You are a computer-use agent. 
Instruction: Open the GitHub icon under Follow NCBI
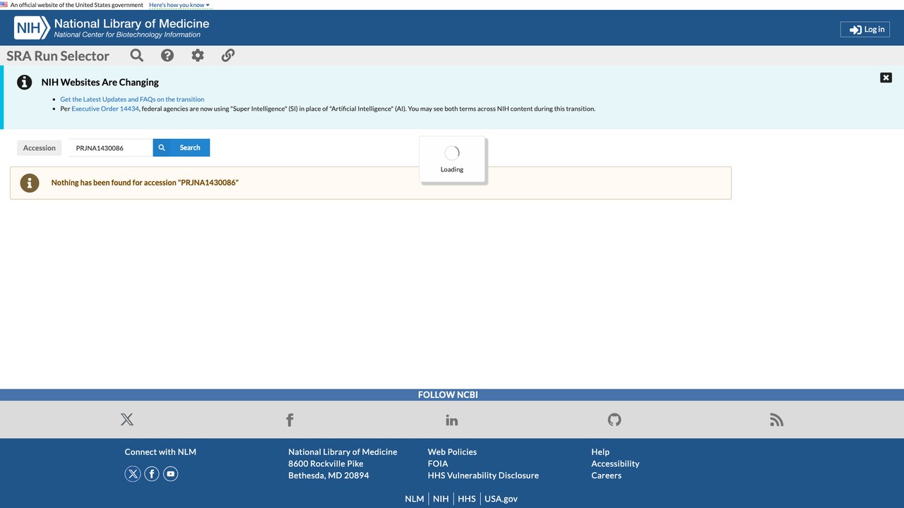tap(614, 420)
